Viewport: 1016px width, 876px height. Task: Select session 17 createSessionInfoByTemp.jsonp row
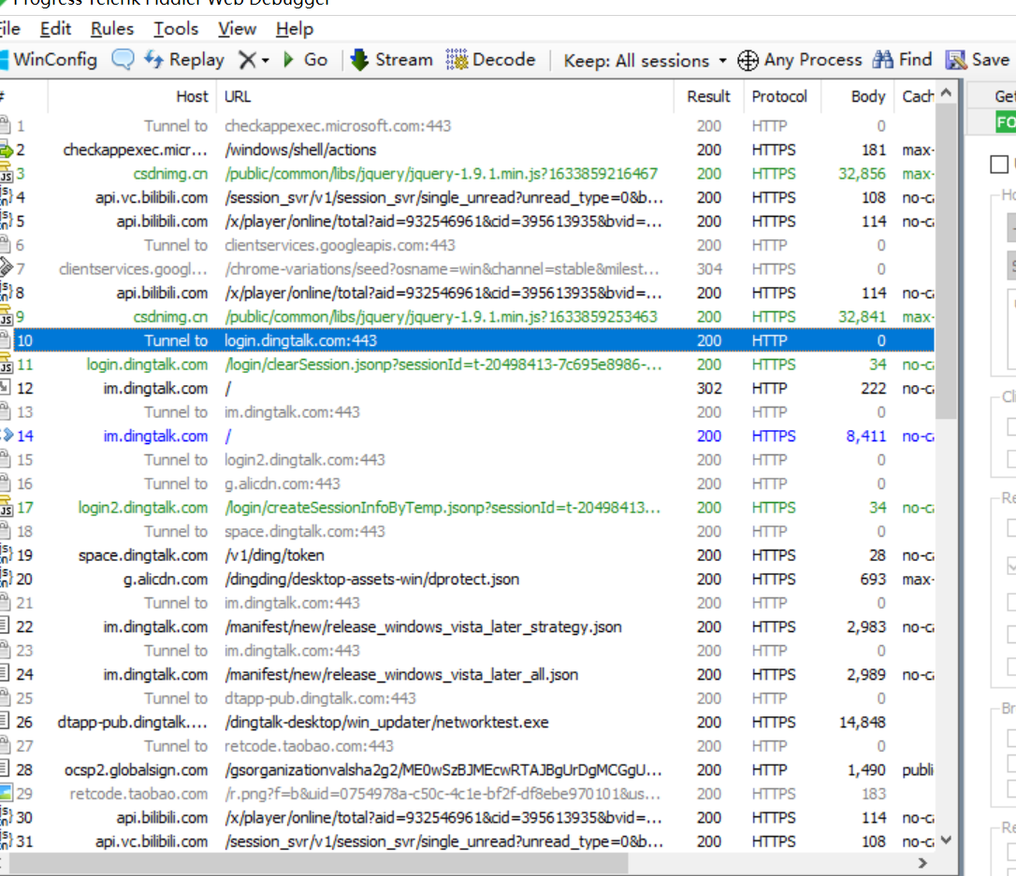467,508
